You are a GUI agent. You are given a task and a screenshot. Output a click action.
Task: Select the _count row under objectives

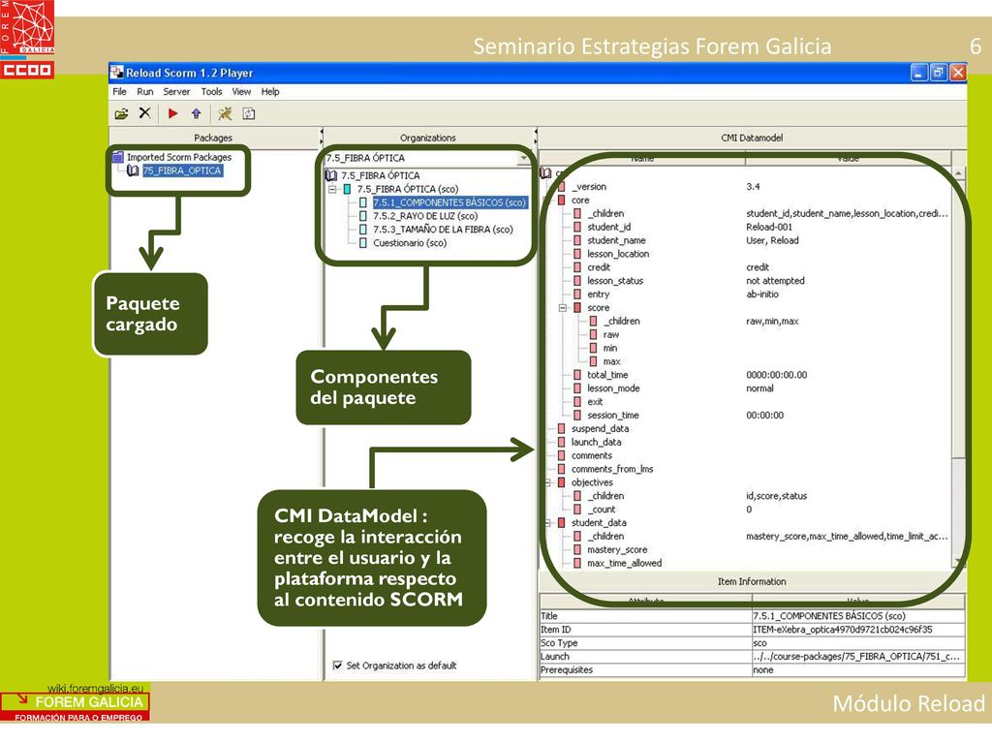pos(601,510)
